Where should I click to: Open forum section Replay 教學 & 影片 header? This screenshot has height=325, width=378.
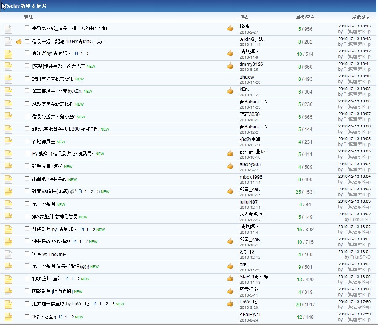[x=26, y=6]
